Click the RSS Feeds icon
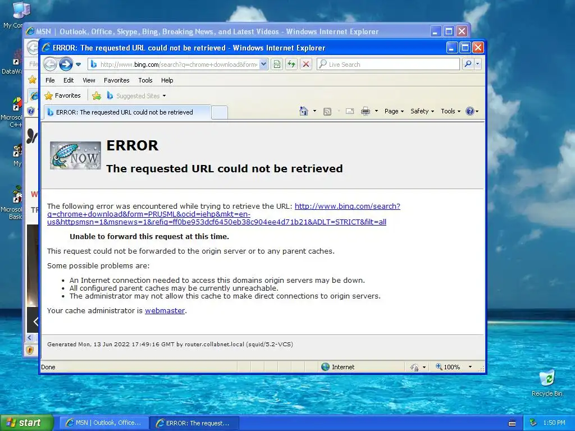This screenshot has width=575, height=431. pyautogui.click(x=327, y=112)
